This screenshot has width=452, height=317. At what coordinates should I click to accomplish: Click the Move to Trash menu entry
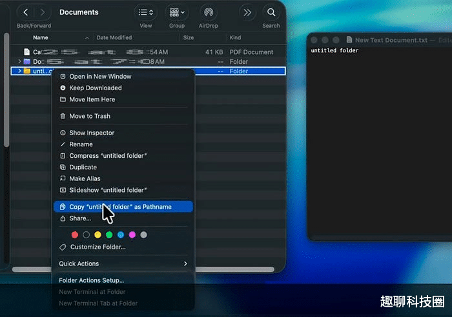click(89, 116)
